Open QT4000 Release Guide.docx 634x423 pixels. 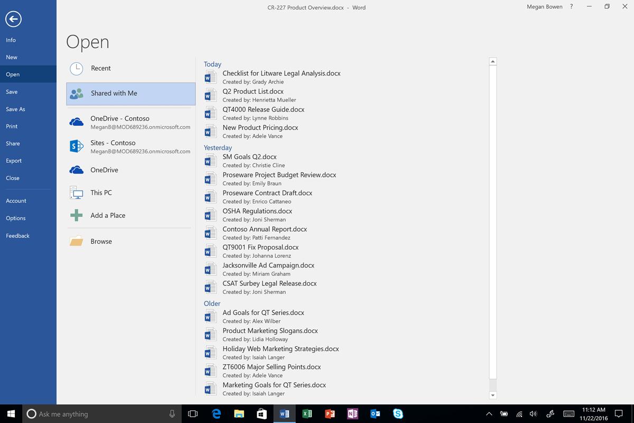264,109
